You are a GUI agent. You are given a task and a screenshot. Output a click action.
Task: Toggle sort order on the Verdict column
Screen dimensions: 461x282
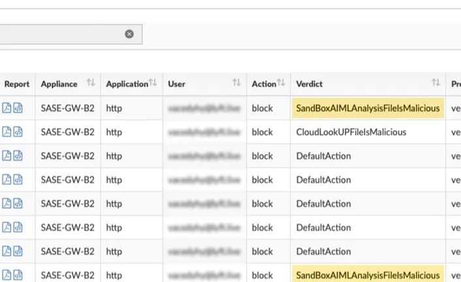pyautogui.click(x=436, y=83)
